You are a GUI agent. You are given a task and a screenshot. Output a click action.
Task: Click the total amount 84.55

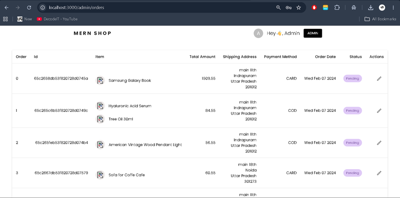coord(210,110)
